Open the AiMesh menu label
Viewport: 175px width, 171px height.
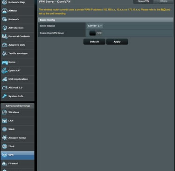tap(13, 11)
